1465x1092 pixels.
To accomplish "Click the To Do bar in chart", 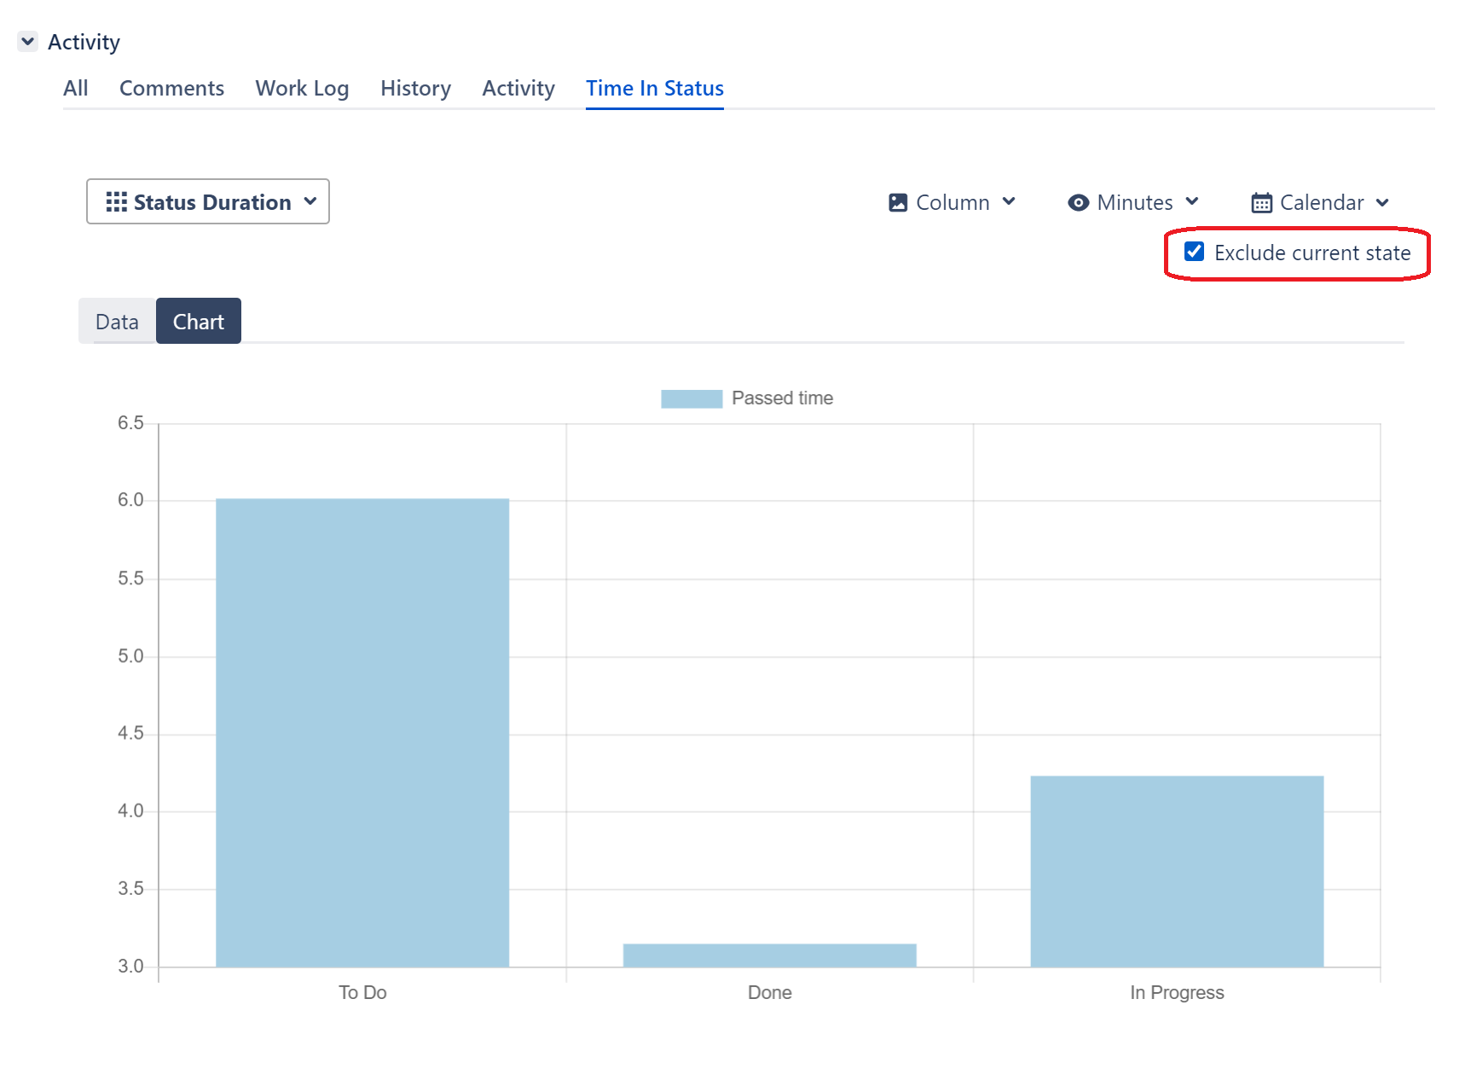I will coord(362,732).
